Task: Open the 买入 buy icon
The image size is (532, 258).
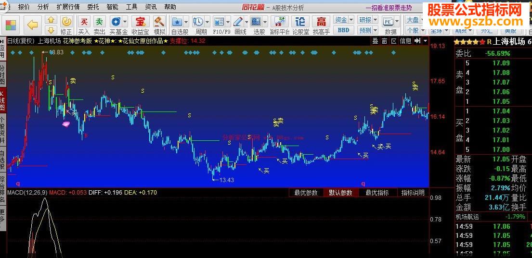Action: click(x=84, y=22)
